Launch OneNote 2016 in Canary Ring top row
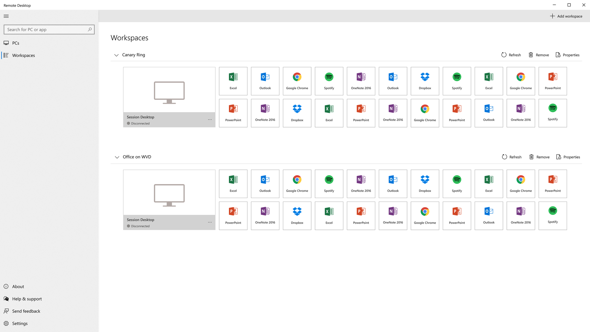Screen dimensions: 590x332 coord(361,81)
